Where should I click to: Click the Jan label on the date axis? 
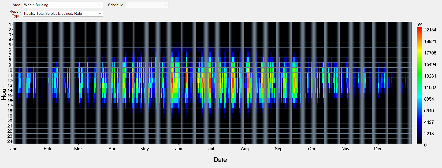pyautogui.click(x=14, y=149)
